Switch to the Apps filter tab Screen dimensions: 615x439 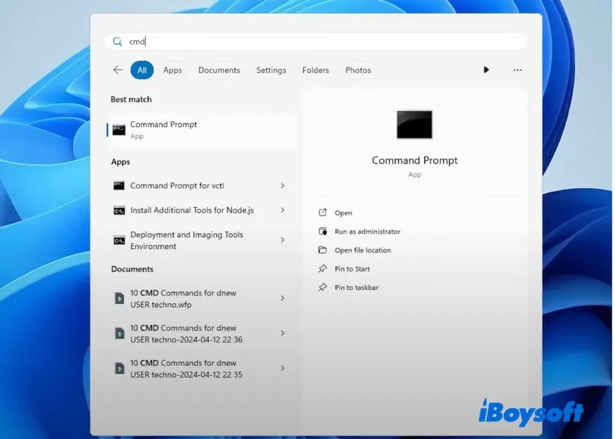coord(172,70)
